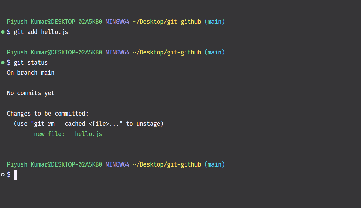Click MINGW64 in the last prompt line
Viewport: 361px width, 208px height.
[117, 164]
